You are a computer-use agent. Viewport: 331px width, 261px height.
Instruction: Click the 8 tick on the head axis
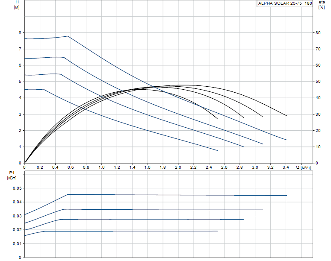coord(20,32)
